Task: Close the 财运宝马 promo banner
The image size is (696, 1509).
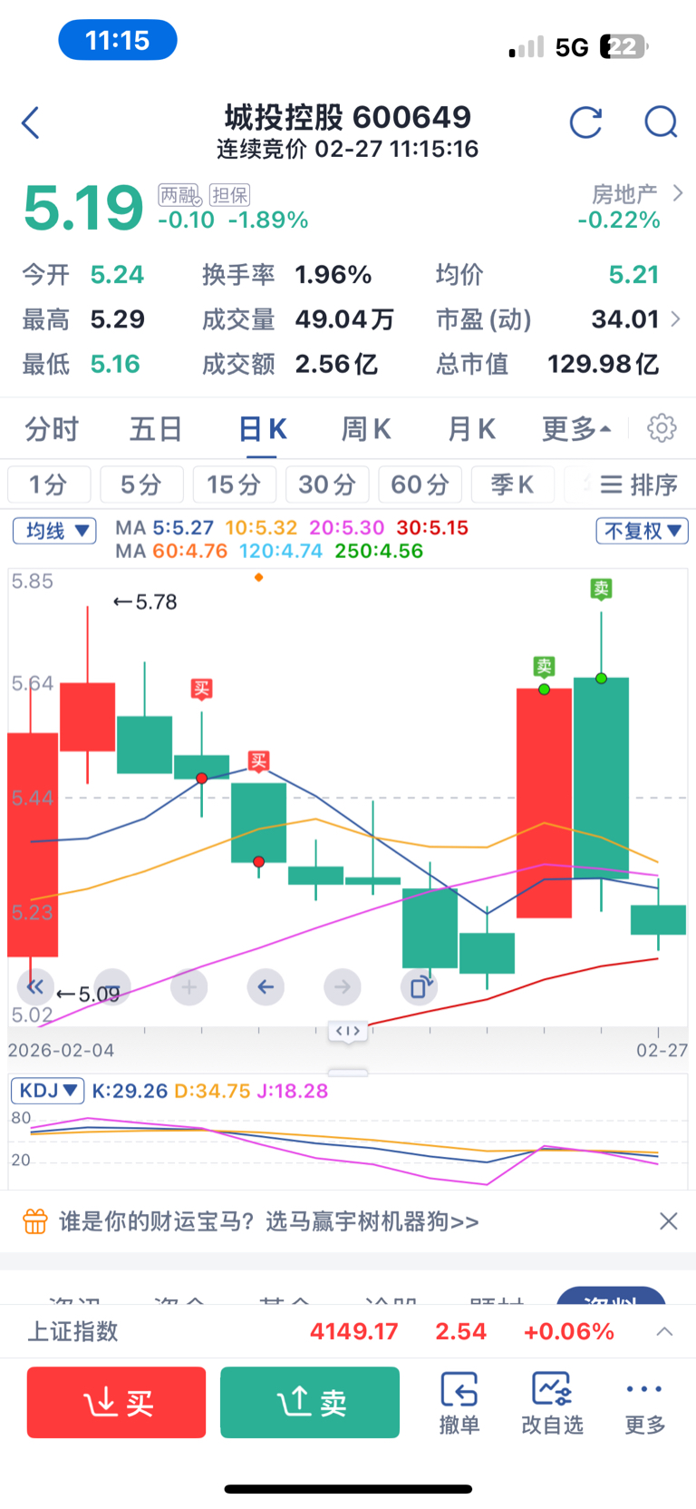Action: point(668,1221)
